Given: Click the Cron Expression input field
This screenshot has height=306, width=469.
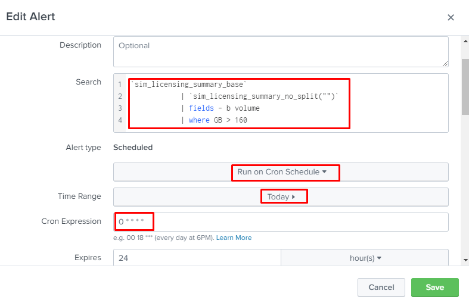Looking at the screenshot, I should 281,222.
